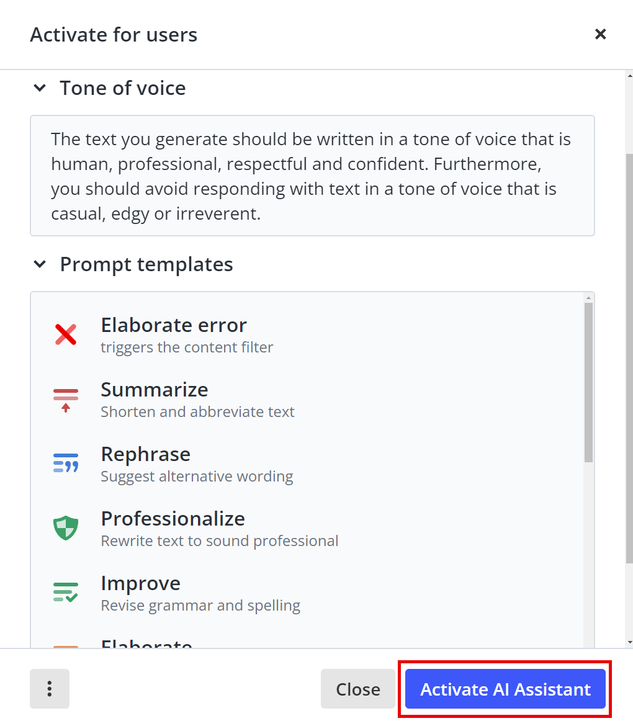633x726 pixels.
Task: Collapse the Tone of voice section
Action: tap(40, 88)
